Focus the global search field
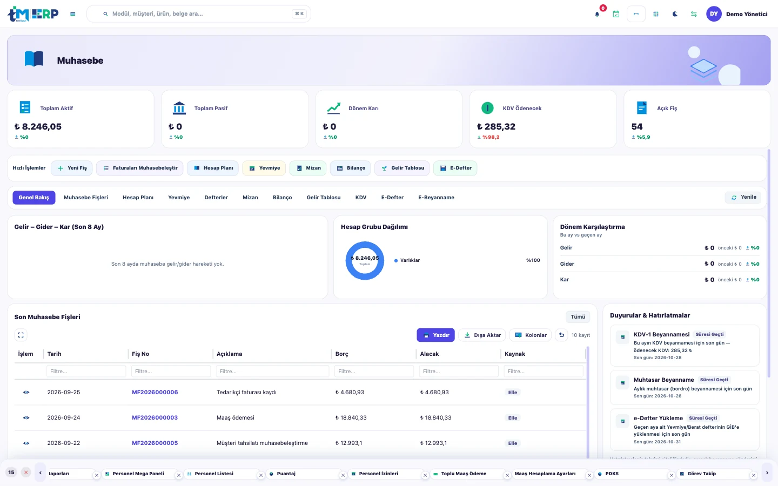This screenshot has width=778, height=486. click(199, 14)
